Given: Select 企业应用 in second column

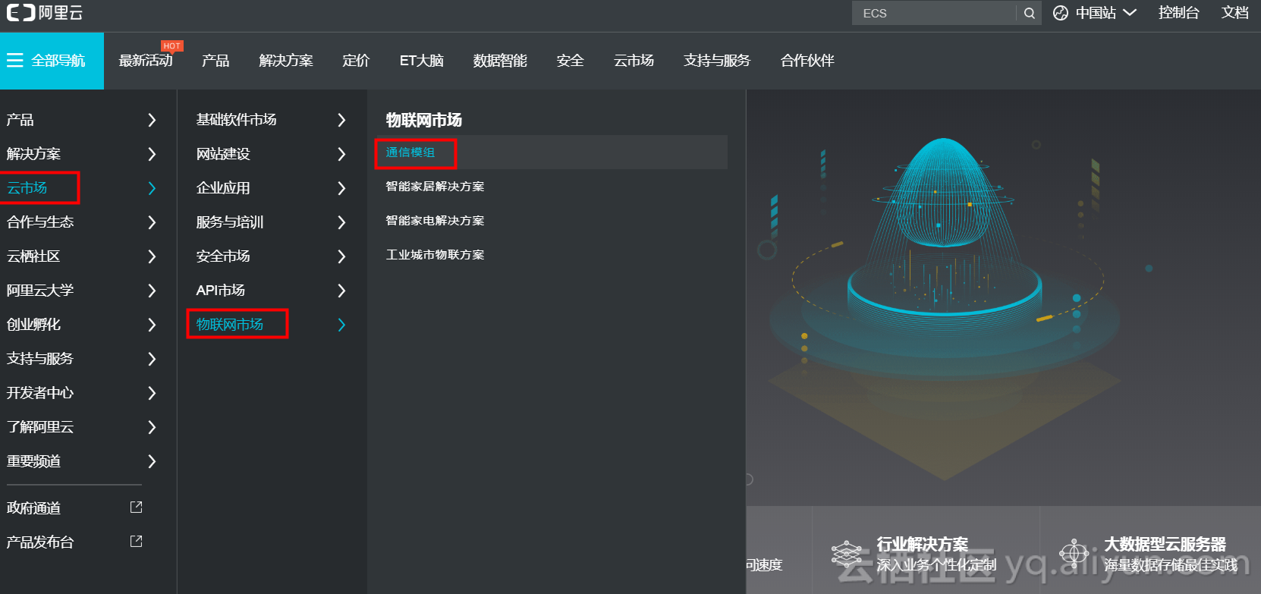Looking at the screenshot, I should coord(223,188).
